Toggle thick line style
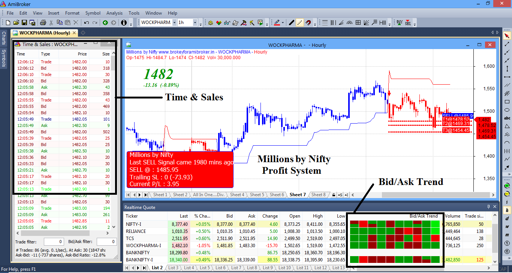 coord(291,22)
